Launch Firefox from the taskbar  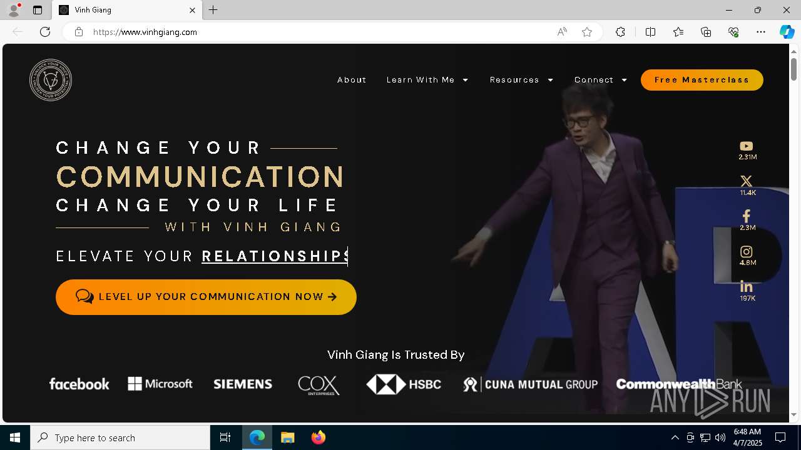tap(318, 437)
